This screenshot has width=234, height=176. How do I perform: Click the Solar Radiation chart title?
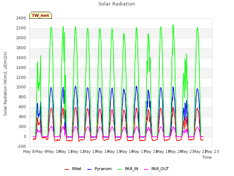coord(117,4)
